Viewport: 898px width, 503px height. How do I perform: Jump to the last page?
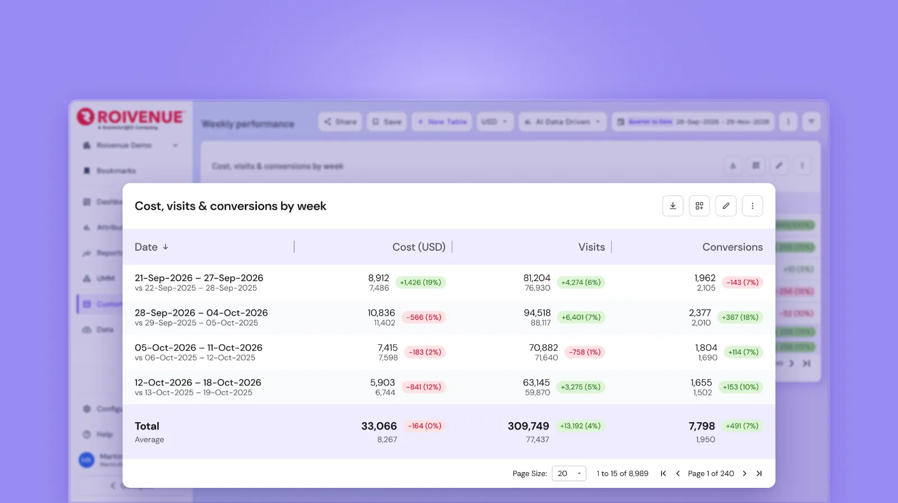(759, 473)
